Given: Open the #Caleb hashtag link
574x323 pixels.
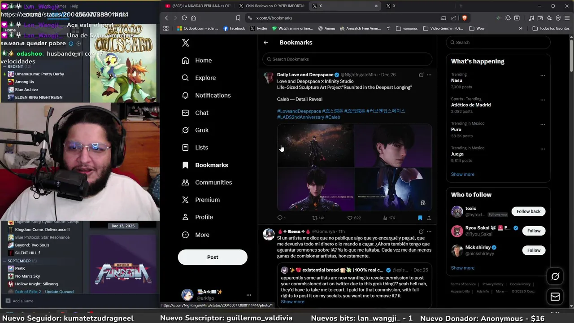Looking at the screenshot, I should click(333, 118).
